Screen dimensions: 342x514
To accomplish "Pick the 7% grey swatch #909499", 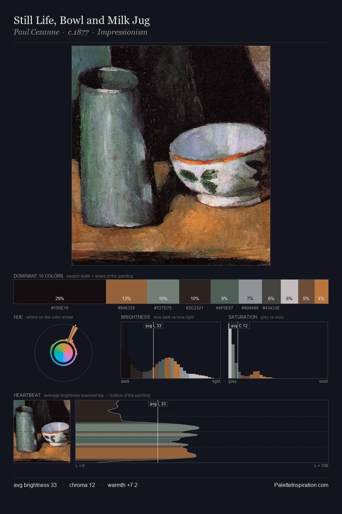I will click(250, 292).
